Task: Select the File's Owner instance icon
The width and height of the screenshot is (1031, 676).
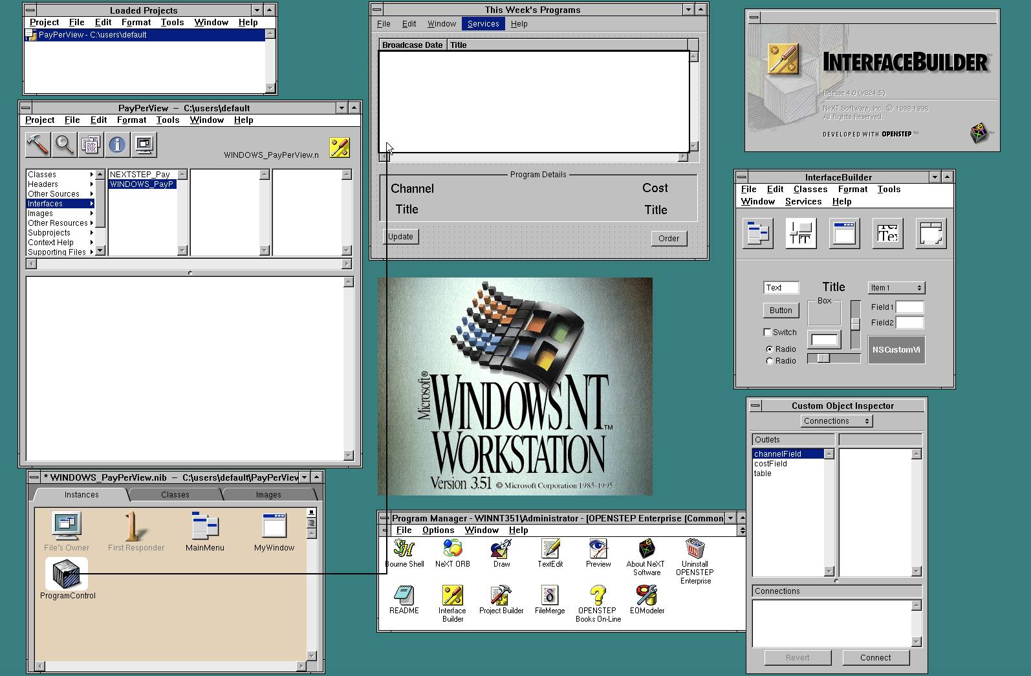Action: [67, 526]
